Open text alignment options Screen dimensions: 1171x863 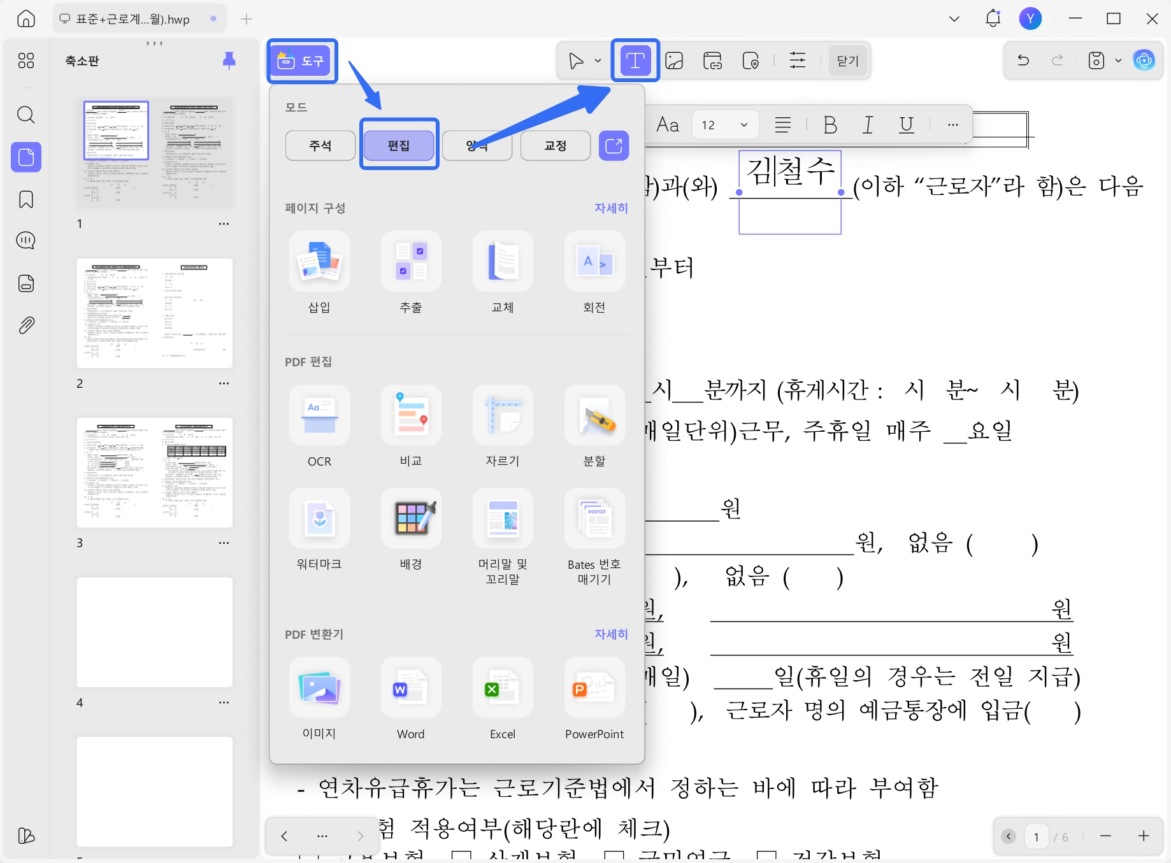[783, 125]
